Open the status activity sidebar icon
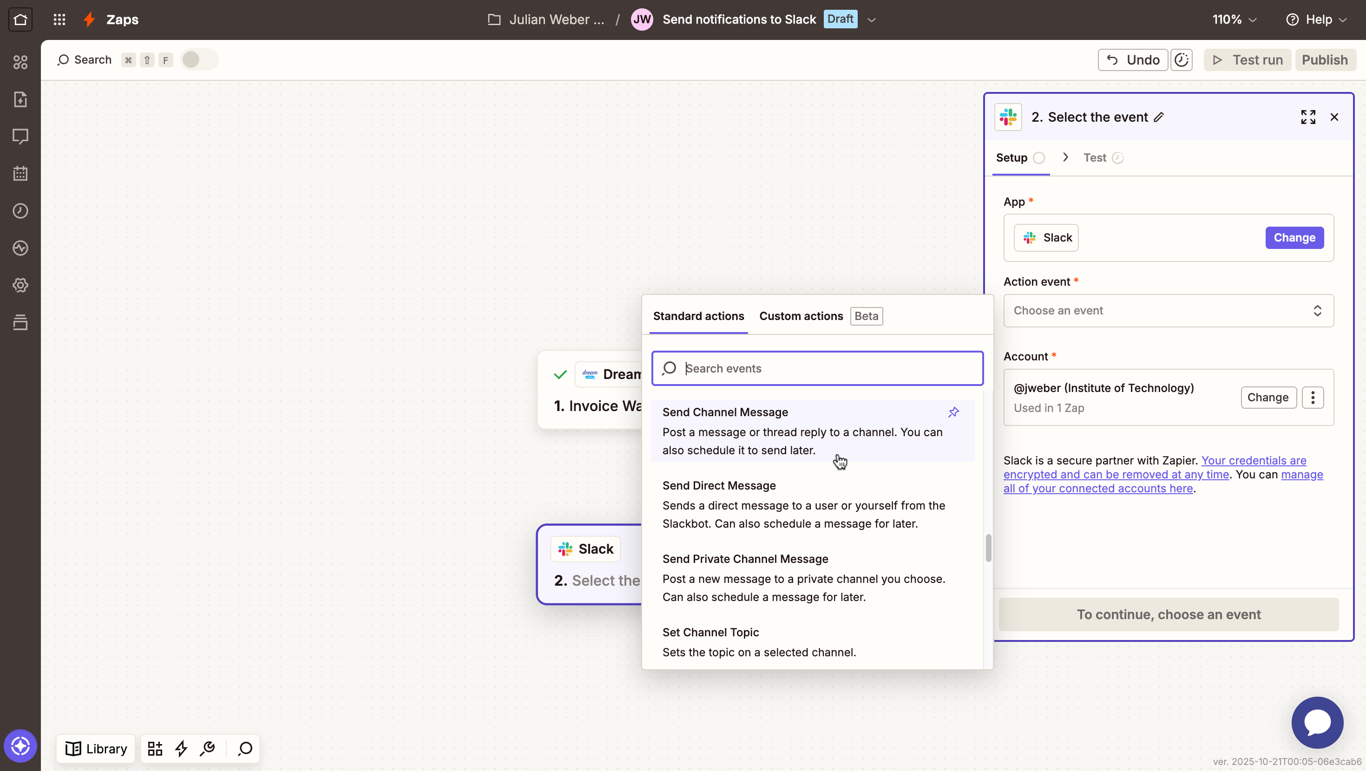Viewport: 1366px width, 771px height. click(x=20, y=248)
